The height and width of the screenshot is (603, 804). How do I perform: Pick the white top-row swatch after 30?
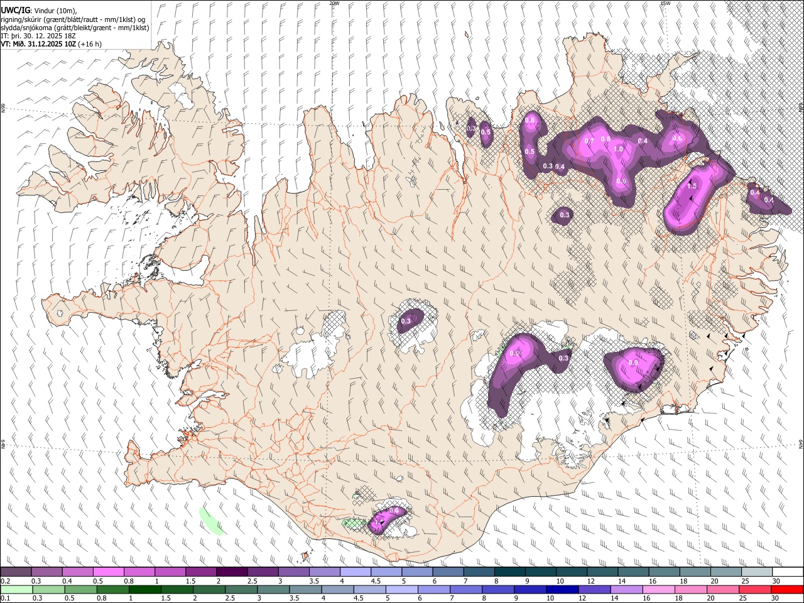tap(788, 572)
